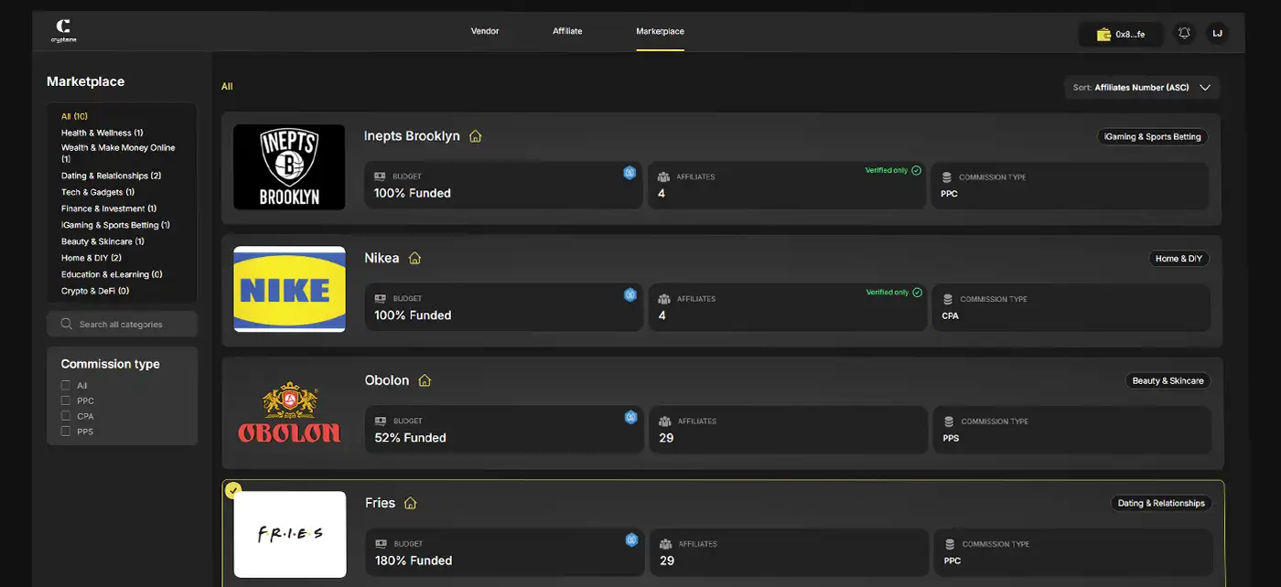1281x587 pixels.
Task: Click the blue token badge in Nikea budget
Action: click(x=630, y=294)
